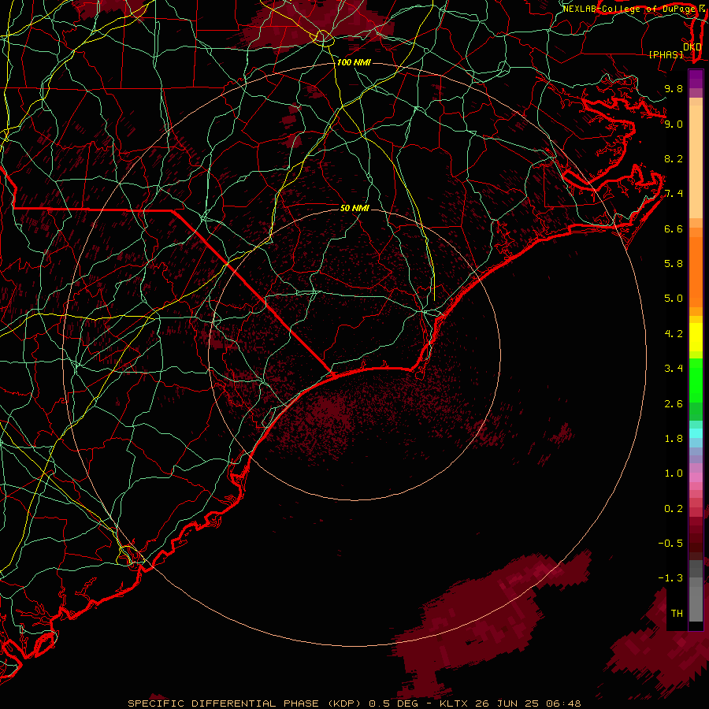Click the 50 NMI range ring label
This screenshot has height=709, width=709.
tap(354, 208)
